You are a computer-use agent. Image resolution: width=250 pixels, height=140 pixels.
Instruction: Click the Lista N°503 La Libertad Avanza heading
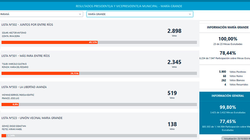24,87
